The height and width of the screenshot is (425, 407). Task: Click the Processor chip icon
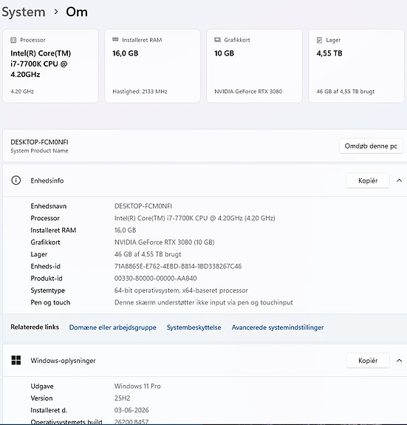(13, 40)
